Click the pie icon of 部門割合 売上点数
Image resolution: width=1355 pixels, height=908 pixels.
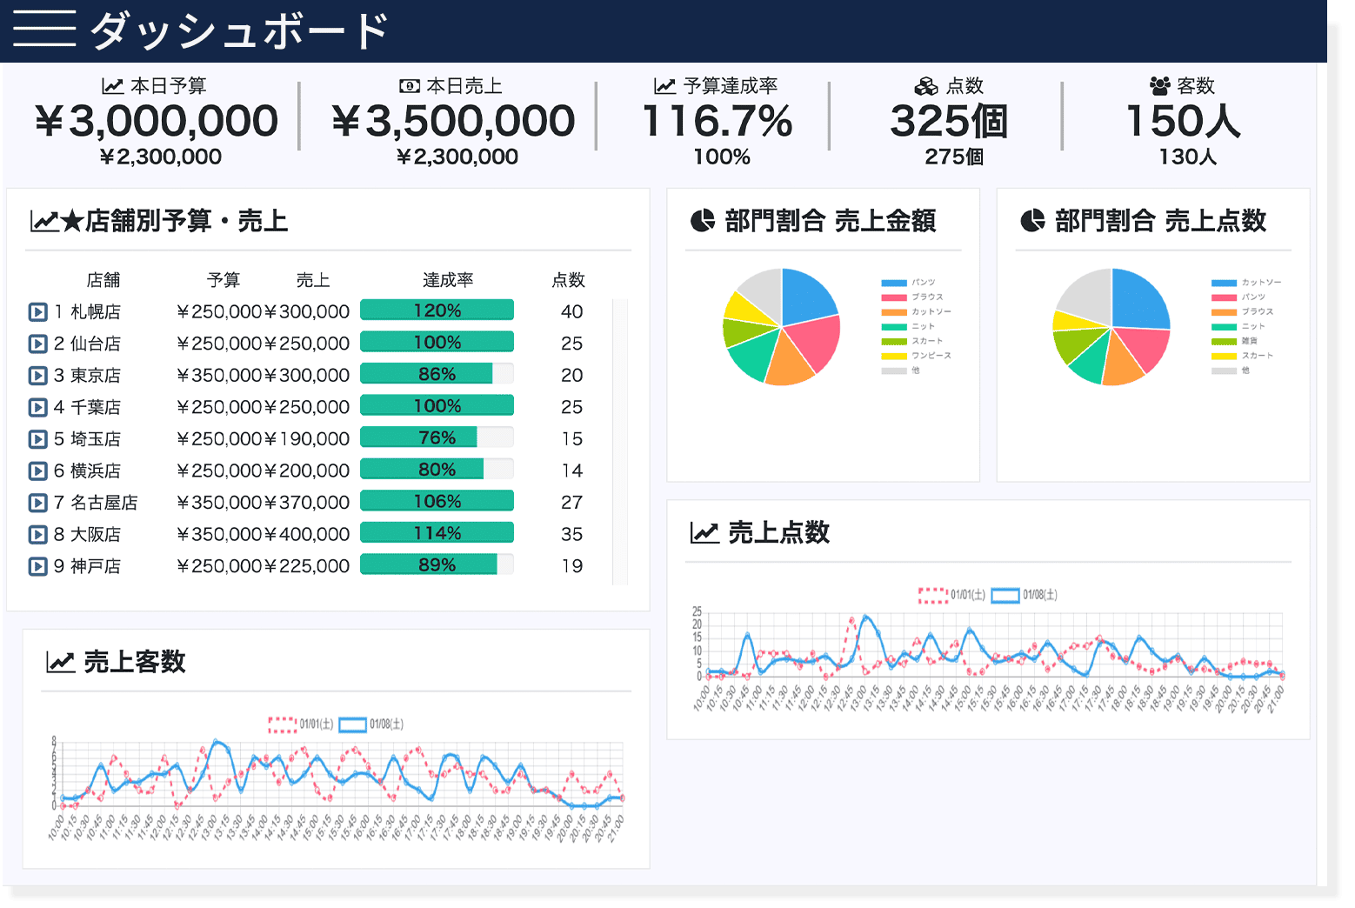1032,221
